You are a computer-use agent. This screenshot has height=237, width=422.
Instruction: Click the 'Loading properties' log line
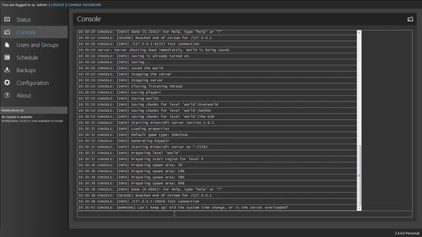point(217,129)
